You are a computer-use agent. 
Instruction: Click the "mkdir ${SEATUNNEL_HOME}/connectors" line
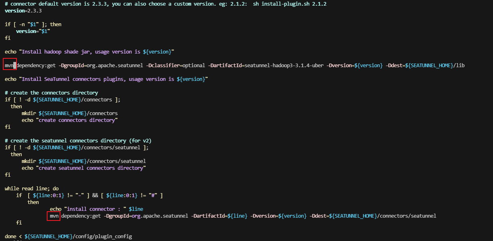(70, 113)
